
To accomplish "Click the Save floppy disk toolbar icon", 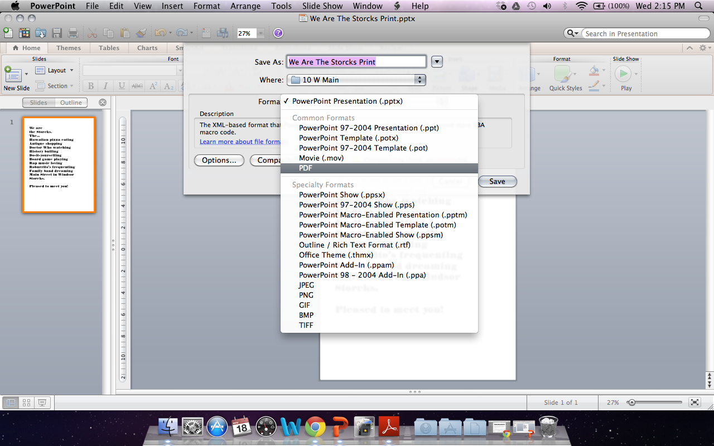I will [x=56, y=33].
